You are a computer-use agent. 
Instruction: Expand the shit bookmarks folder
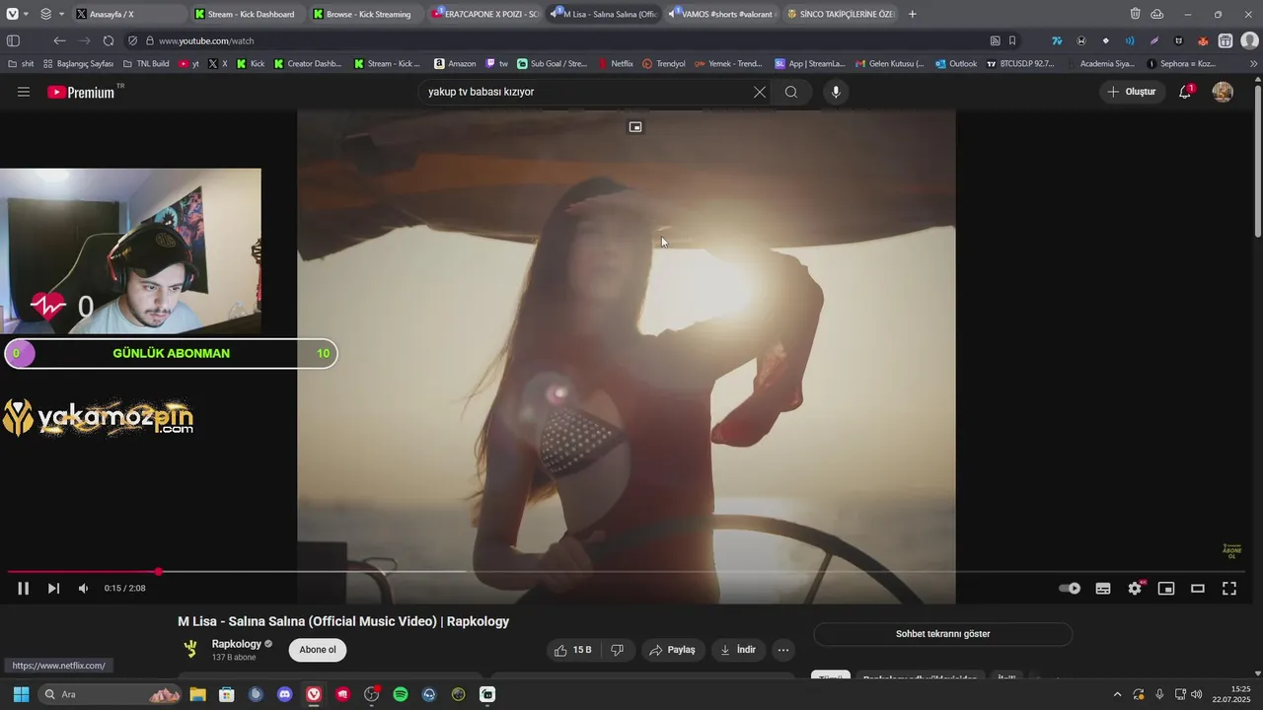click(20, 63)
